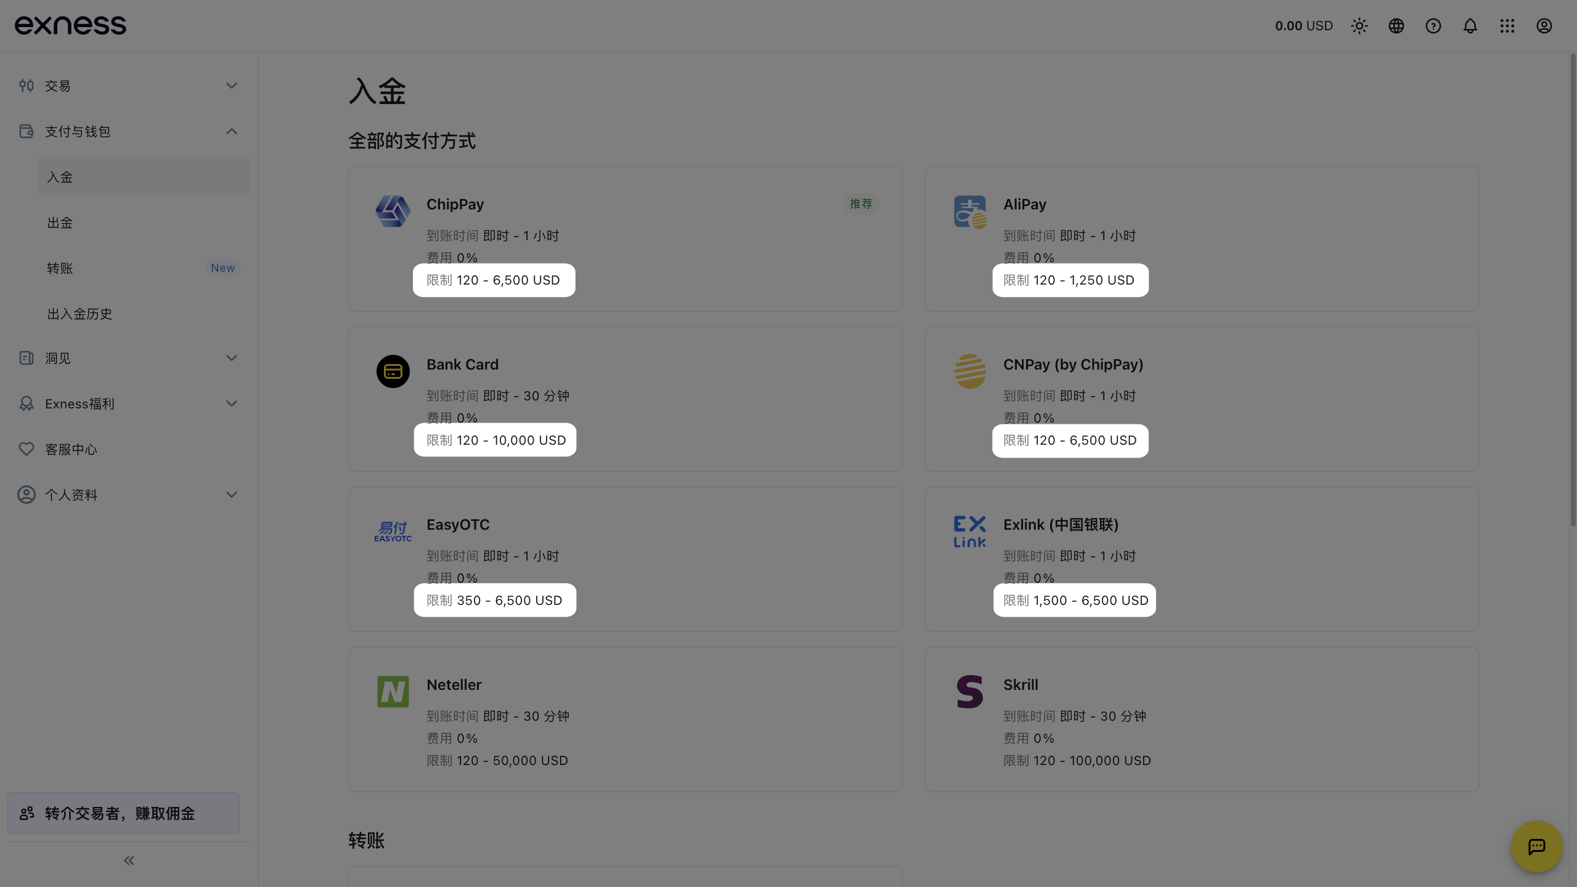Click the Exlink logo icon

click(970, 532)
